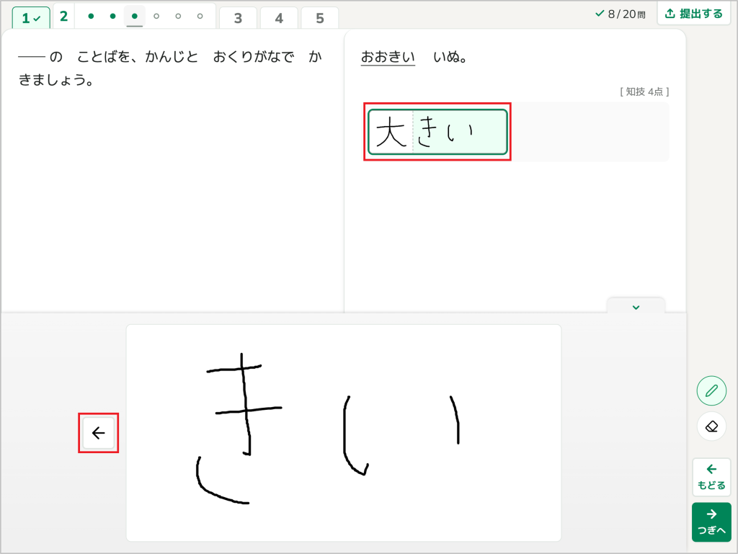Select the eraser tool
The height and width of the screenshot is (554, 738).
[x=711, y=426]
